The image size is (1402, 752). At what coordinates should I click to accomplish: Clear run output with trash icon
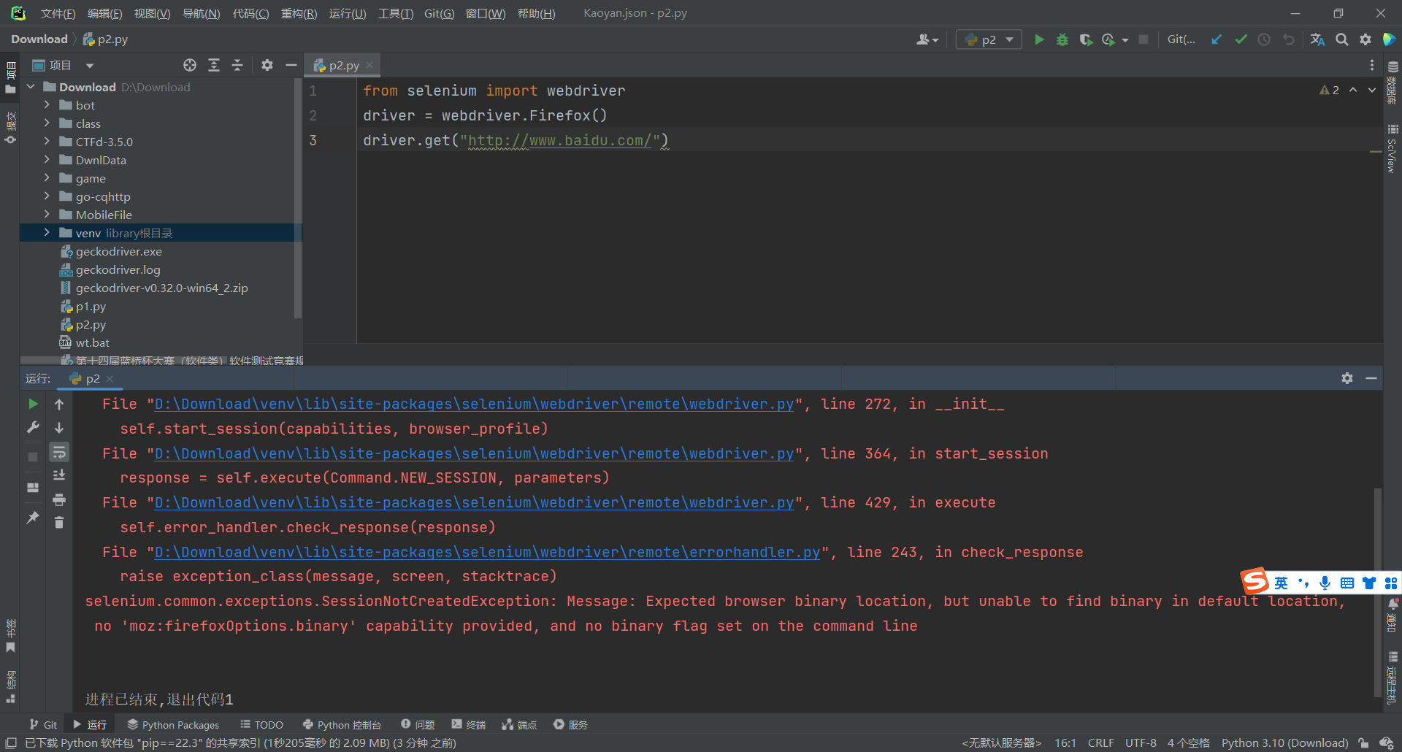point(59,523)
